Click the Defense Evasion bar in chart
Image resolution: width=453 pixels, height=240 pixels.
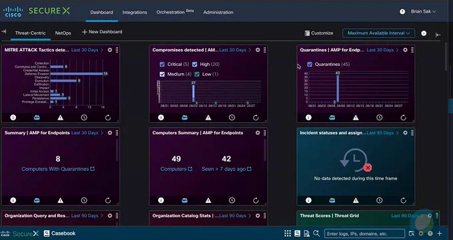pos(77,74)
